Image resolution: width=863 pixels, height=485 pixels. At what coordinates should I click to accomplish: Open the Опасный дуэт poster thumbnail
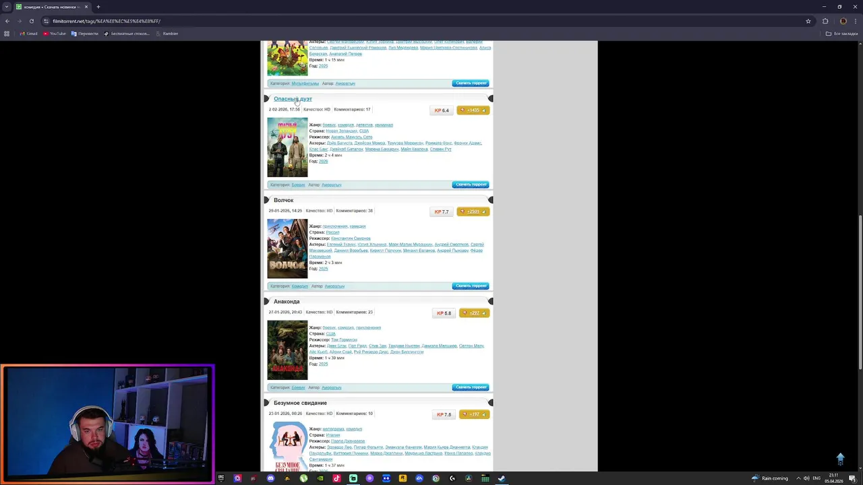click(287, 148)
